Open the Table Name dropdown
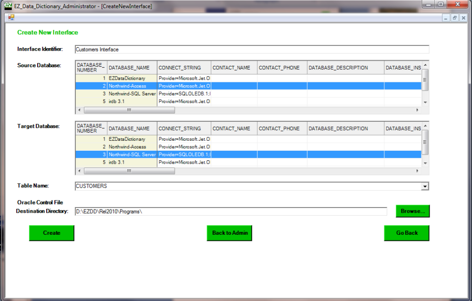Image resolution: width=472 pixels, height=301 pixels. tap(425, 187)
